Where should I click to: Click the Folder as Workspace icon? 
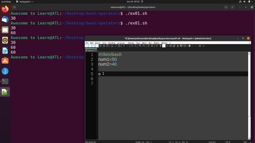click(x=181, y=46)
